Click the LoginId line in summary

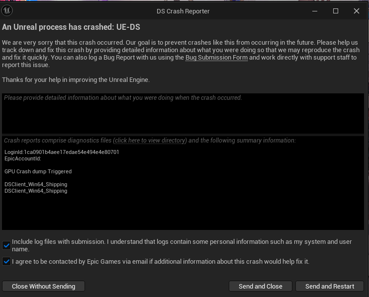tap(62, 152)
